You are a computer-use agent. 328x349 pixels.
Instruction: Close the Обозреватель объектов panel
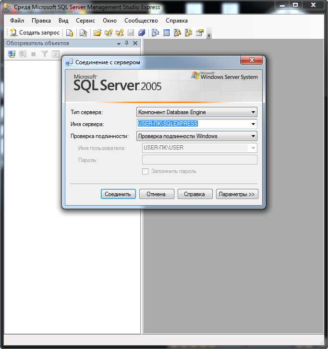click(135, 43)
